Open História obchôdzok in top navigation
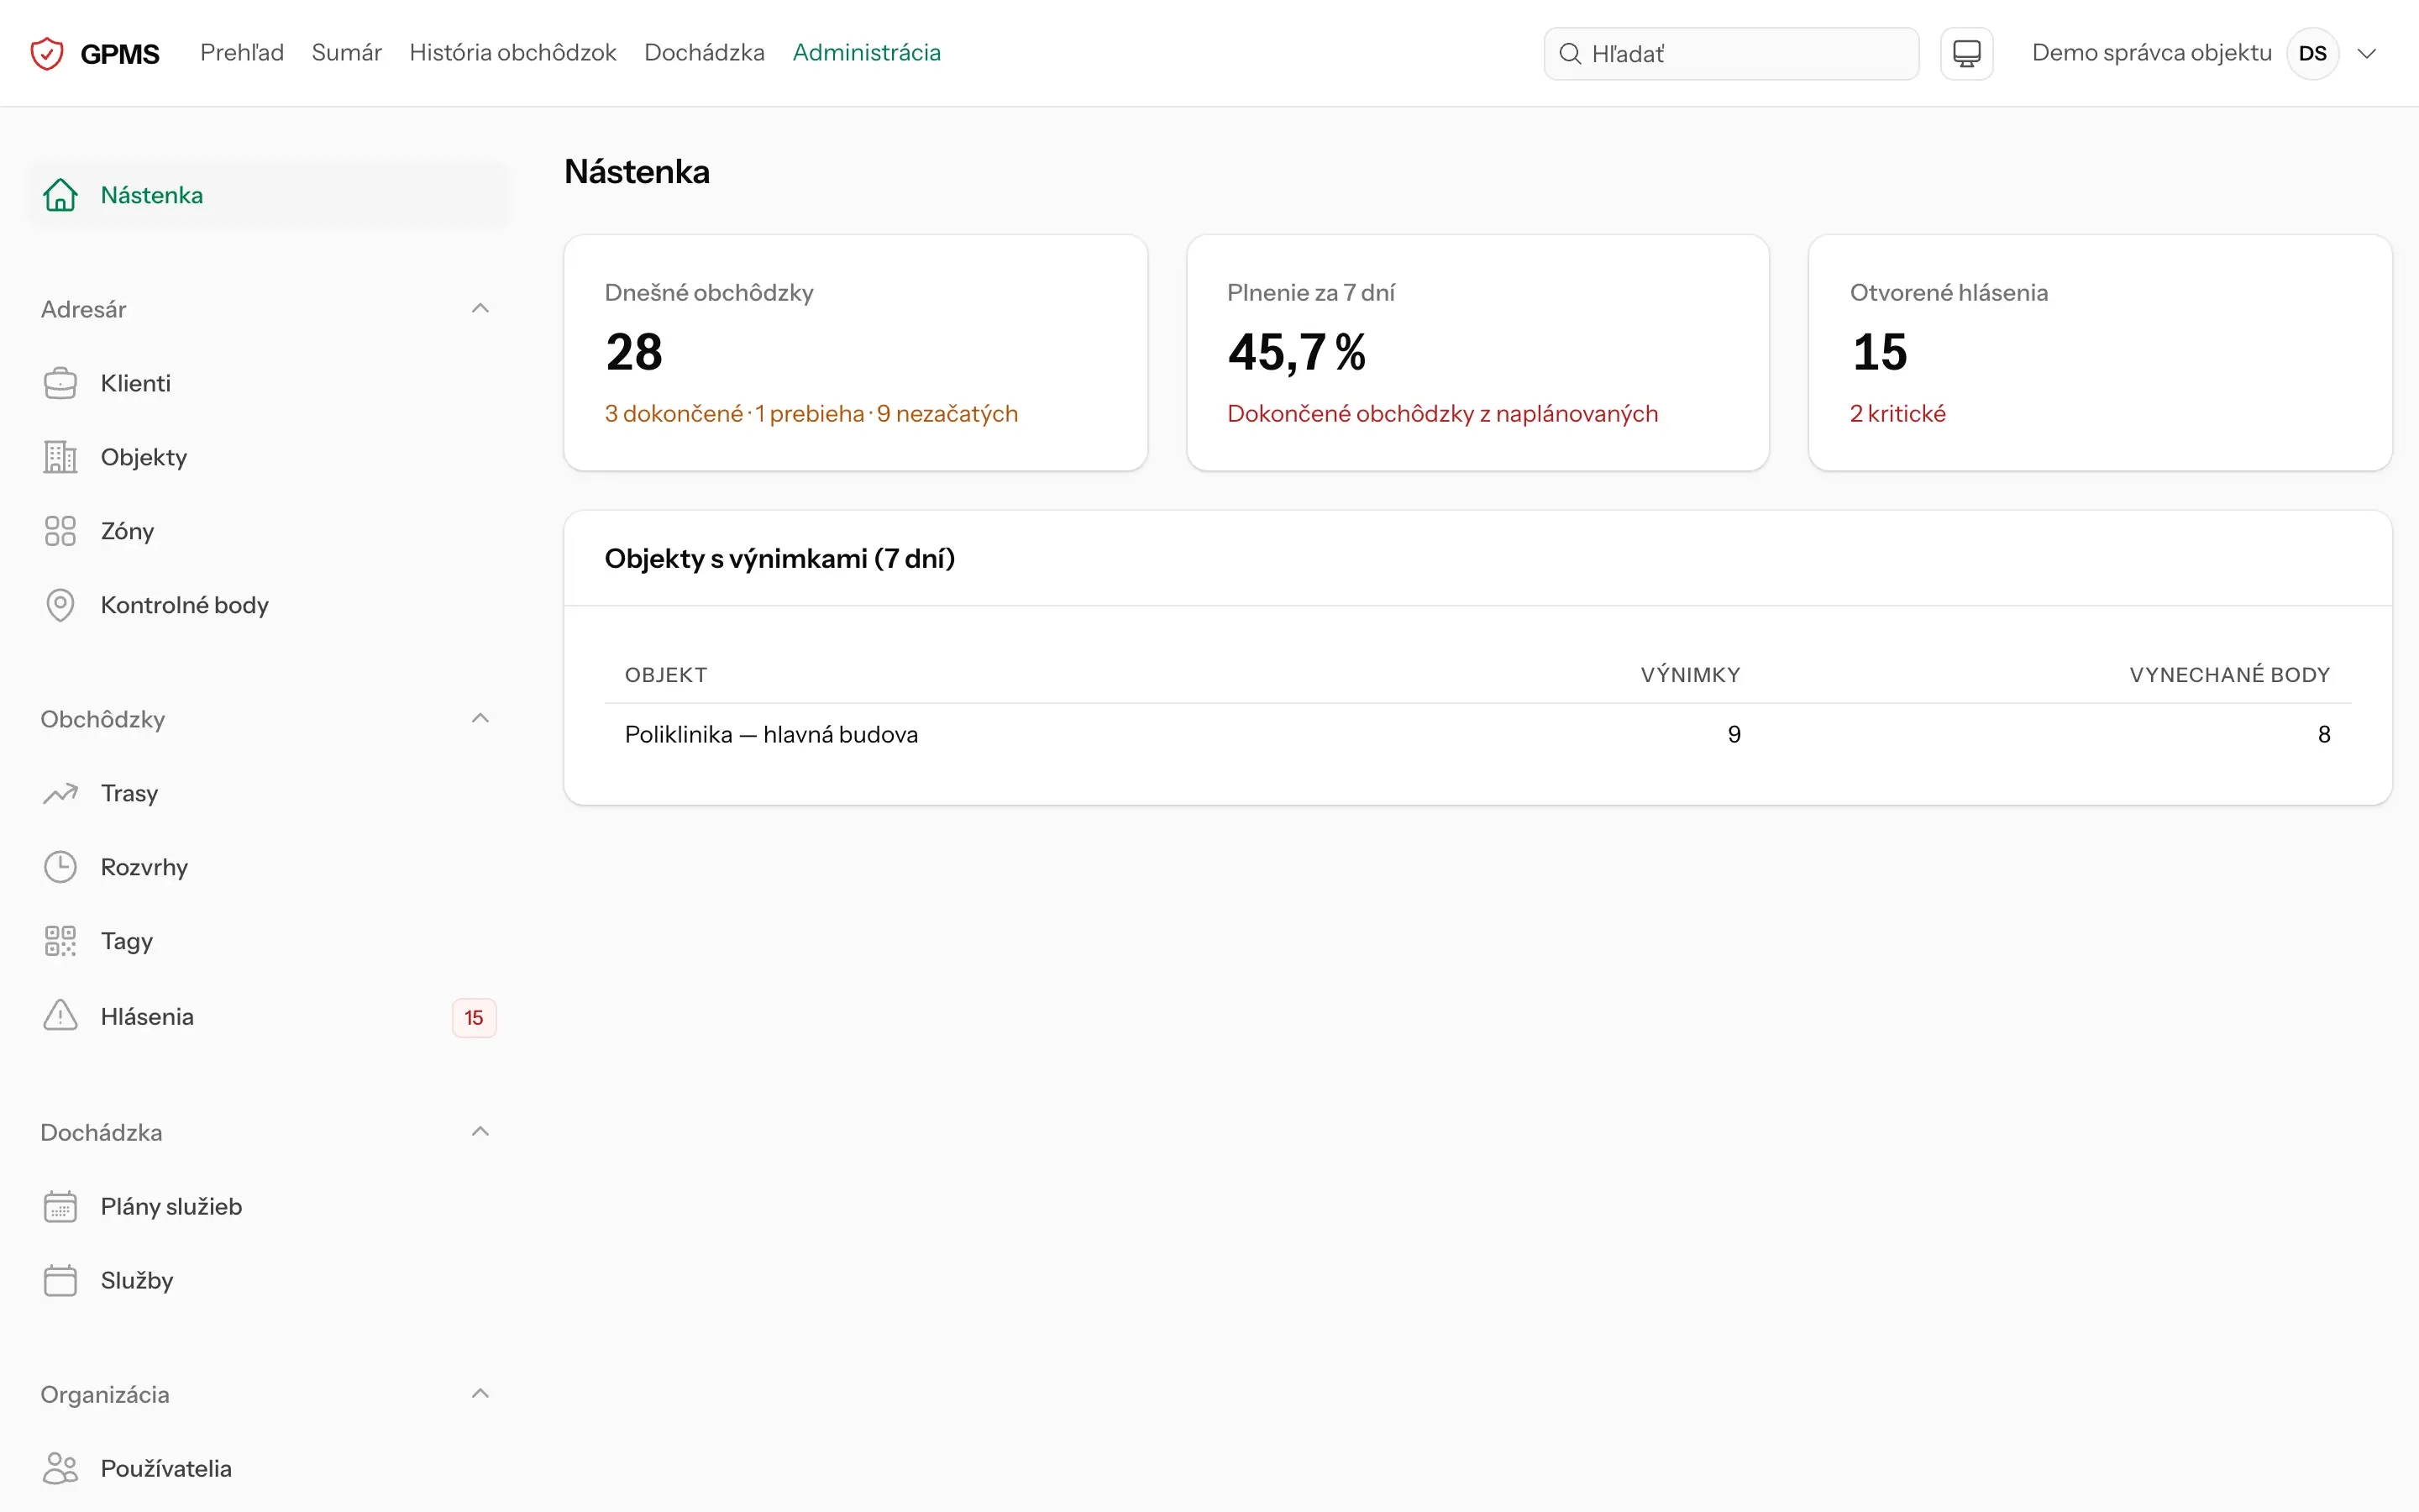This screenshot has width=2419, height=1512. [513, 53]
